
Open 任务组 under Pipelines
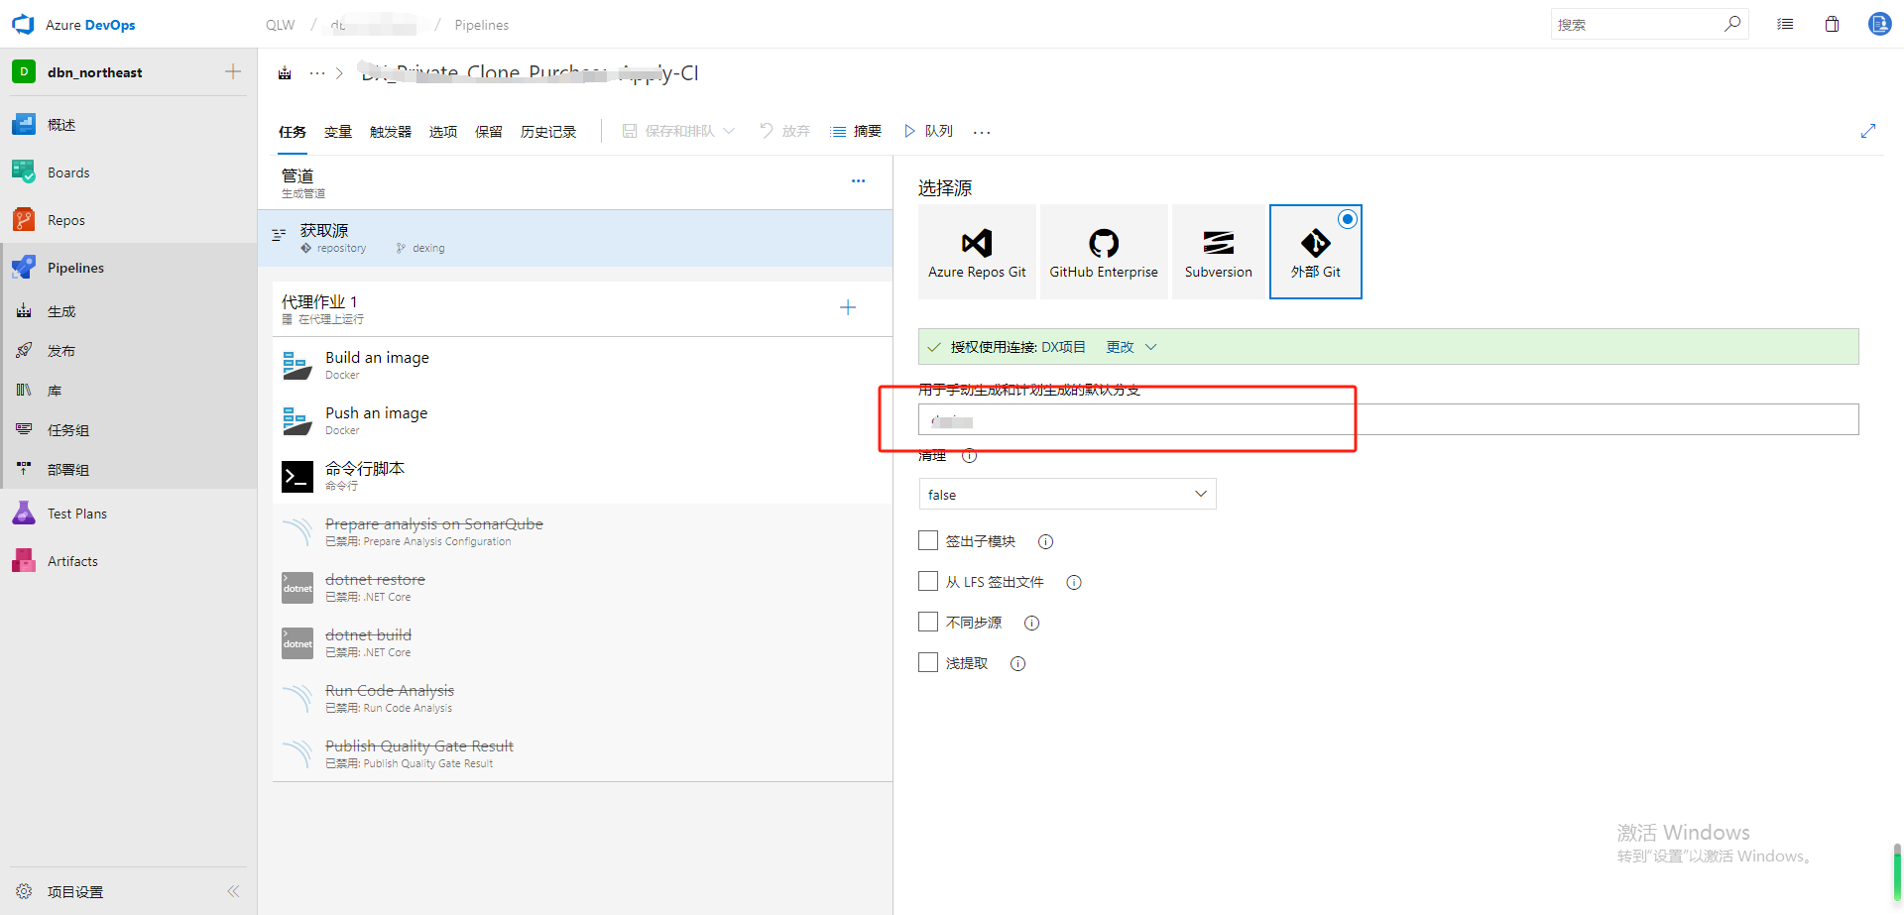[68, 430]
